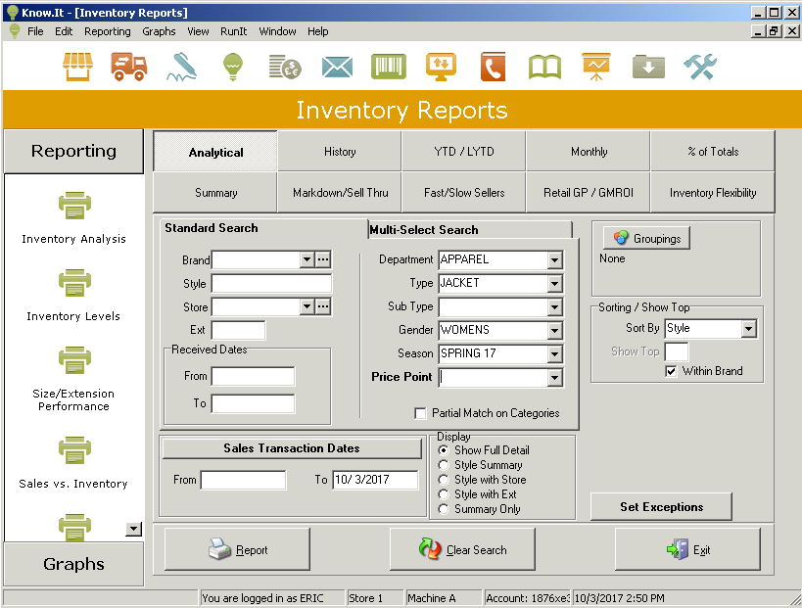
Task: Open the delivery truck toolbar icon
Action: [129, 67]
